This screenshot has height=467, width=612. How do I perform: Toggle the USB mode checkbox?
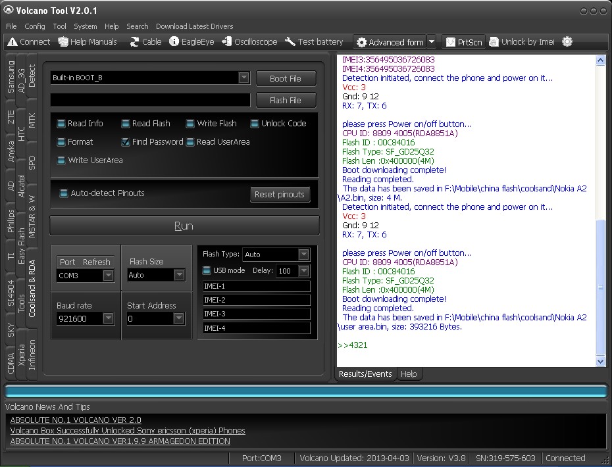pos(207,270)
